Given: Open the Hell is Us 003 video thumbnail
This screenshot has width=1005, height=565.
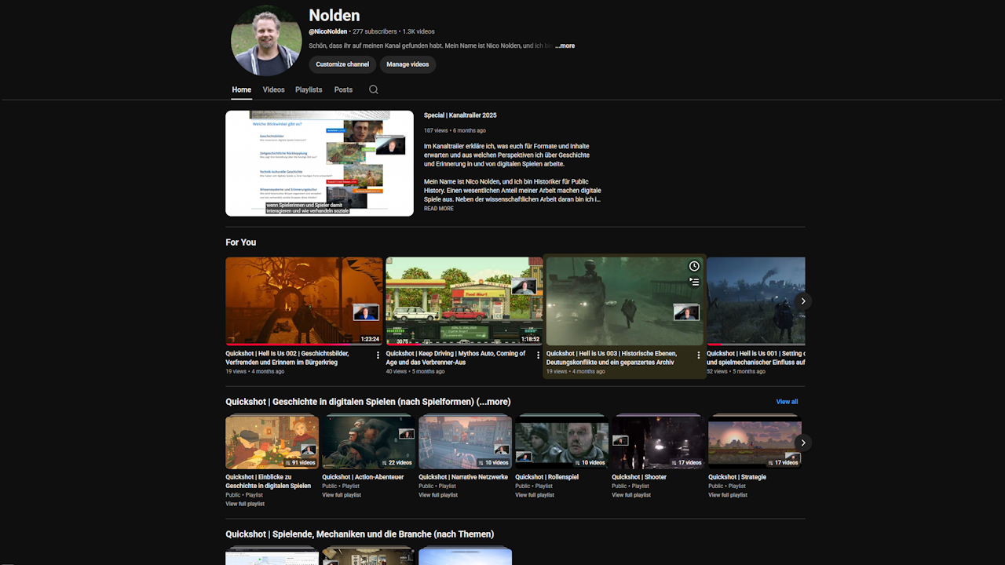Looking at the screenshot, I should [624, 301].
